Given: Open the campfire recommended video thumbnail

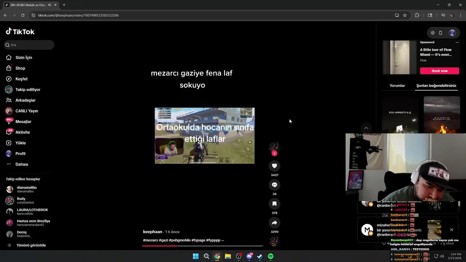Looking at the screenshot, I should click(442, 115).
